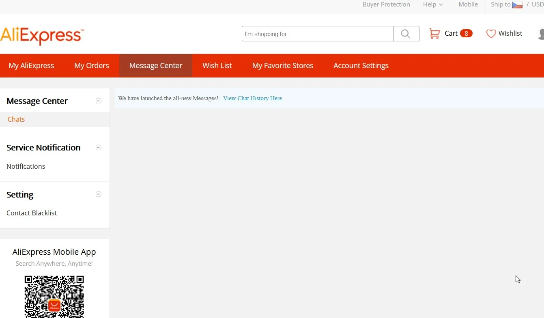544x318 pixels.
Task: Click the AliExpress app QR code
Action: coord(54,297)
